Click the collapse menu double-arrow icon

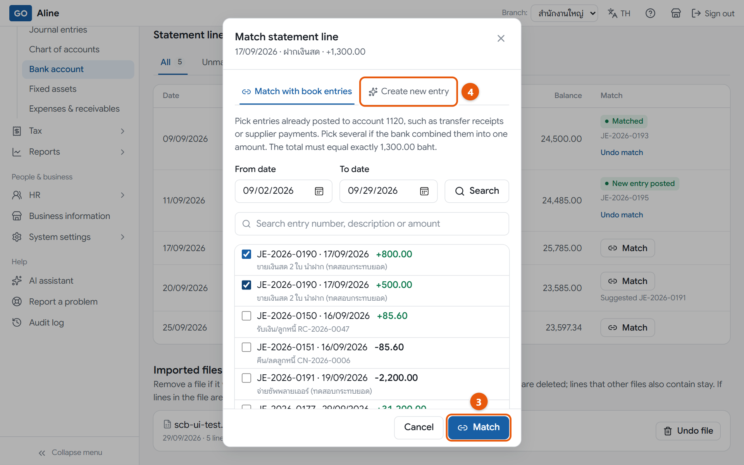click(42, 453)
